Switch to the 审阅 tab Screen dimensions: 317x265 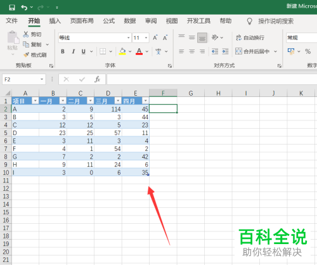151,21
